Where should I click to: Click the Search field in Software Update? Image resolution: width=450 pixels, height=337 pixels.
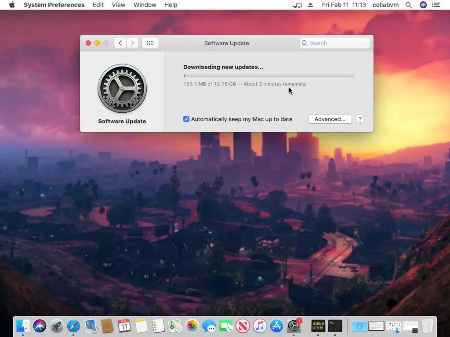(x=334, y=43)
